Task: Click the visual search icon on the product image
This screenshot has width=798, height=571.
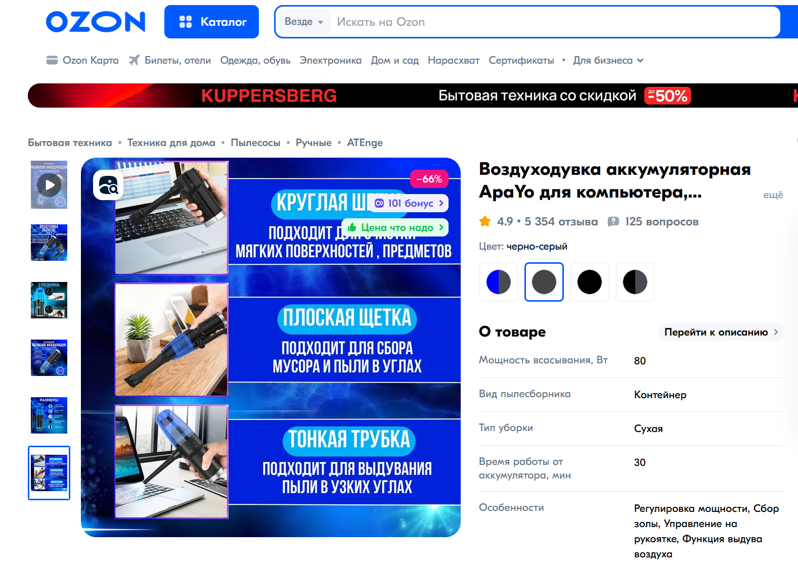Action: pos(108,185)
